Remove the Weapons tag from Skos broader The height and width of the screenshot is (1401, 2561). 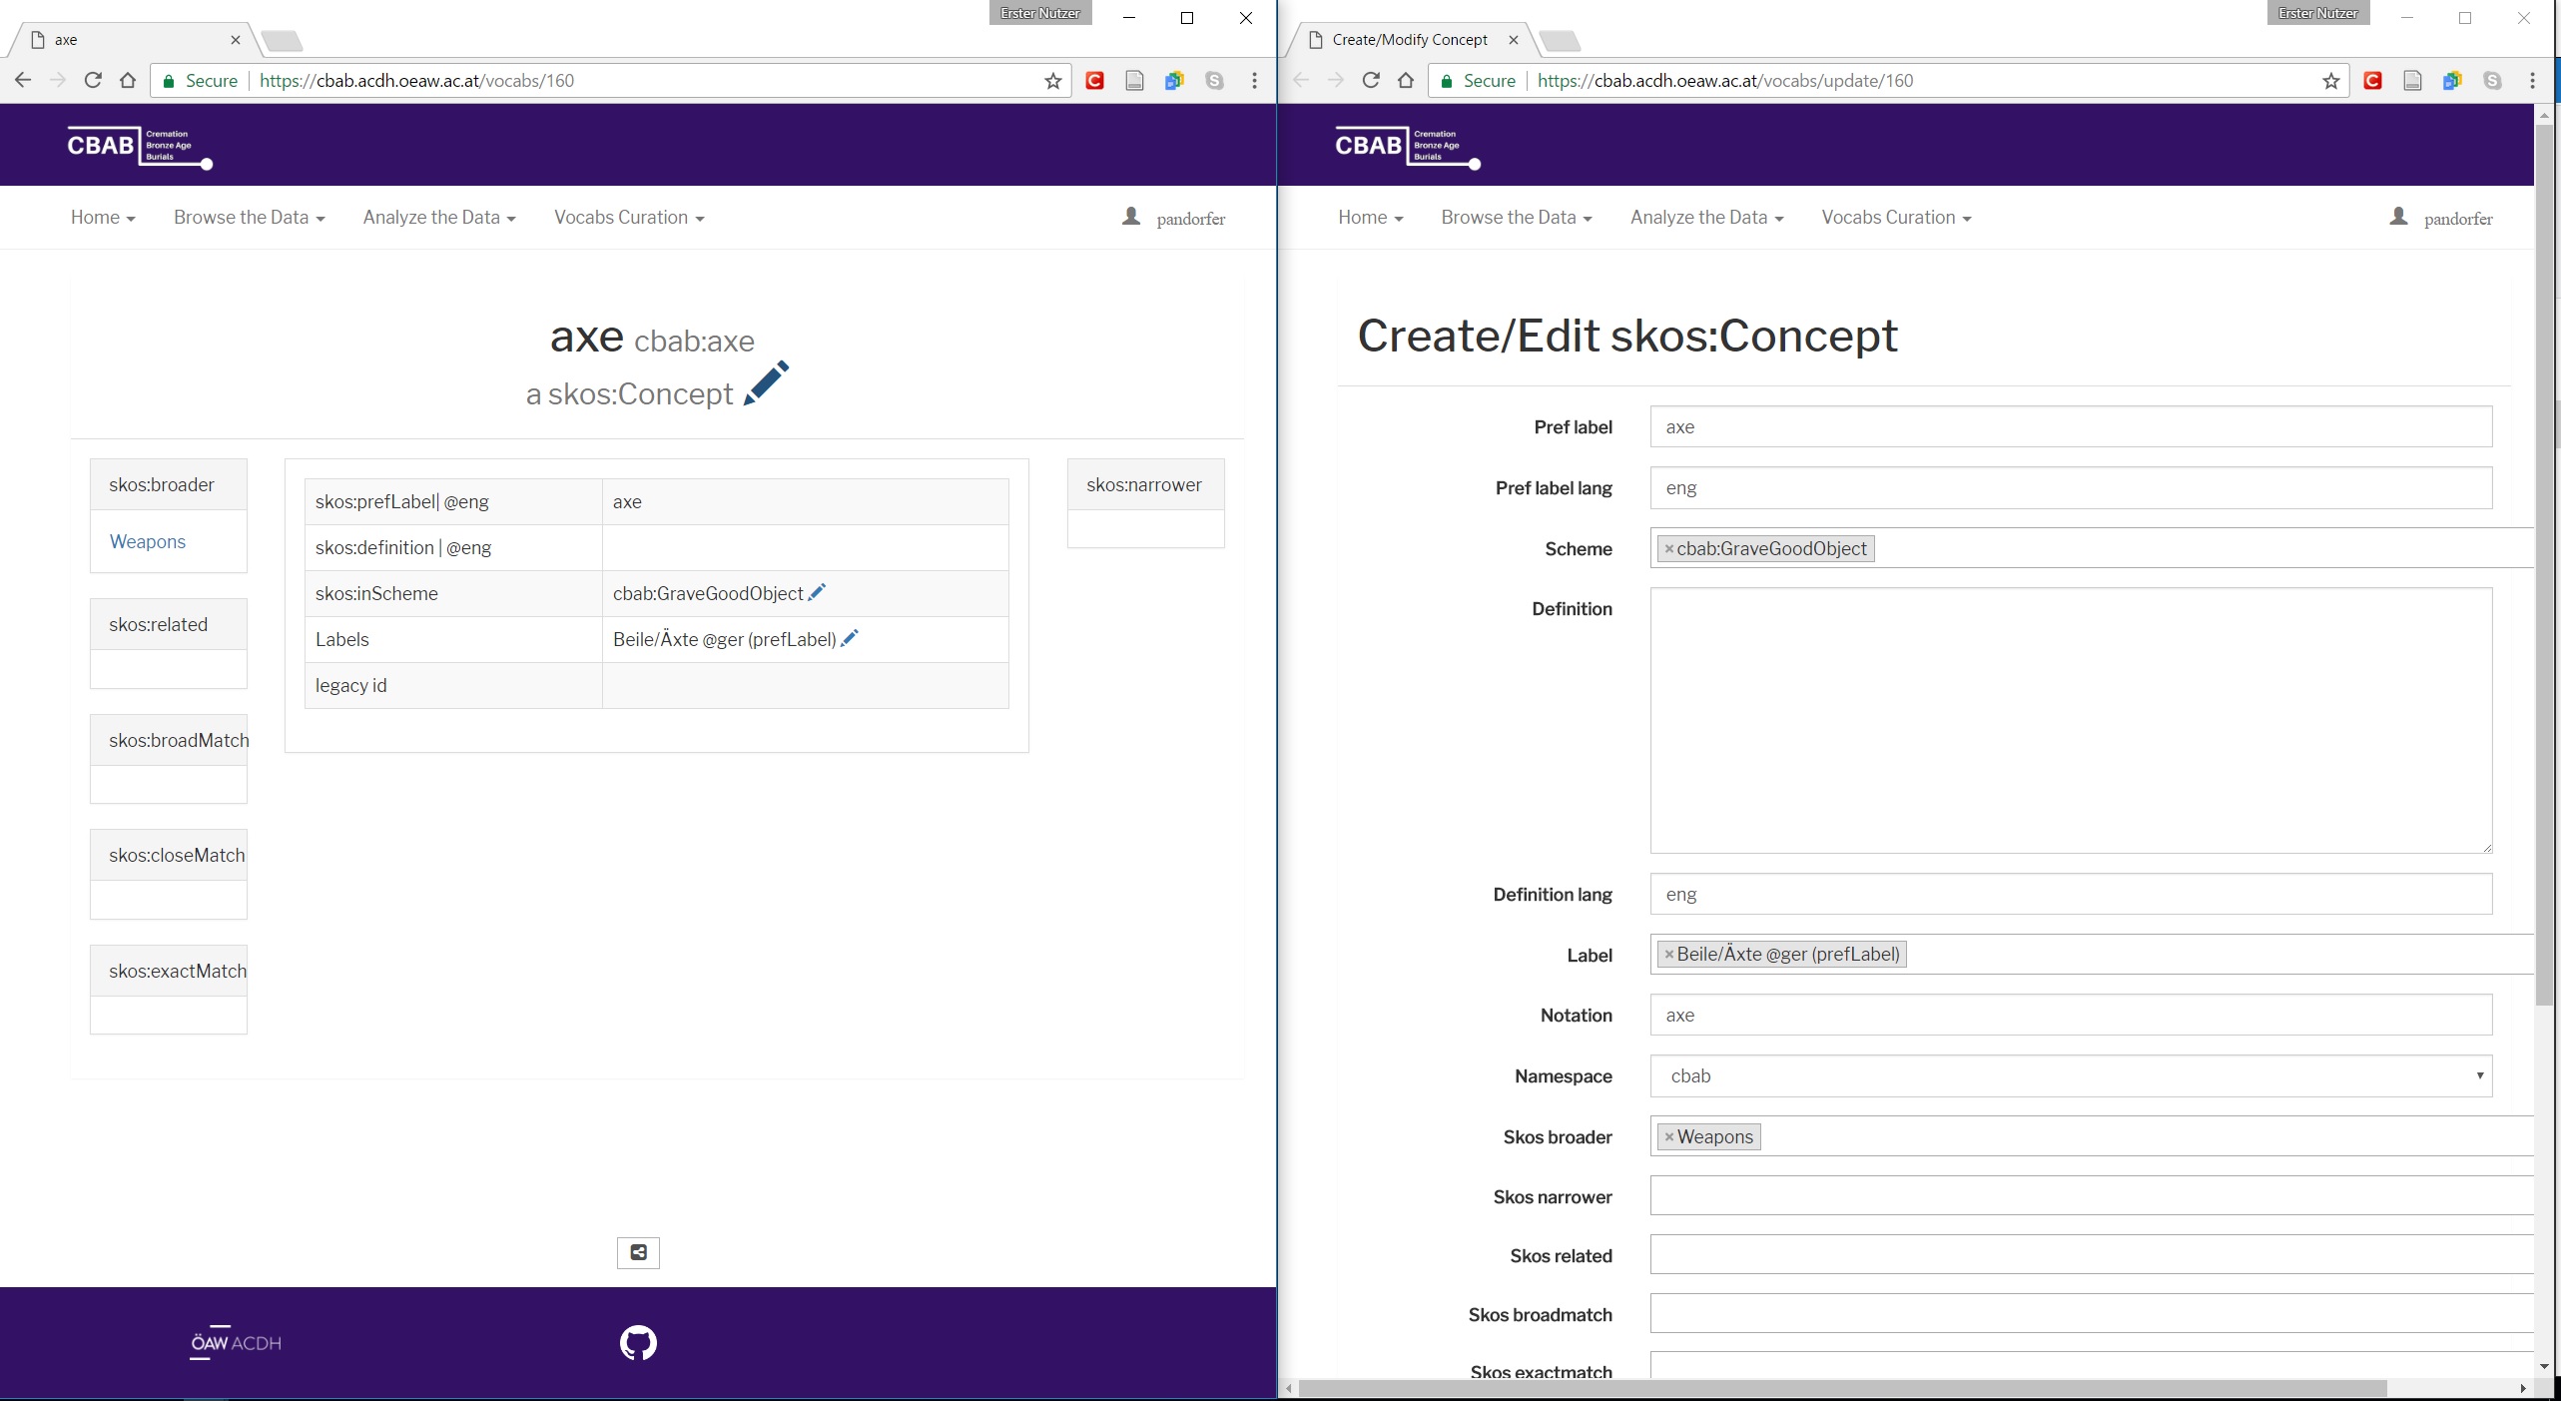pyautogui.click(x=1668, y=1136)
